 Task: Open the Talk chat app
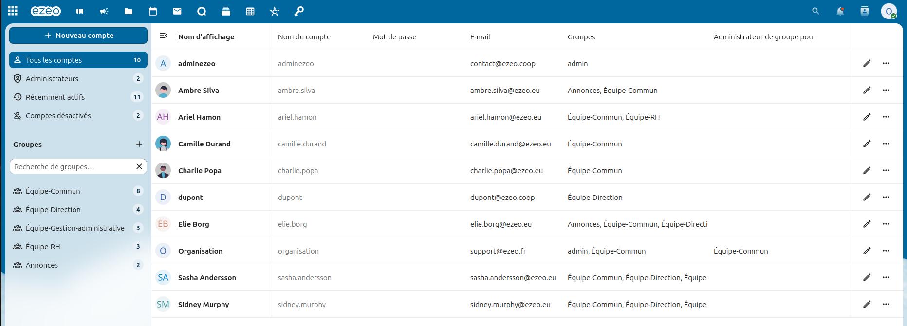coord(202,11)
